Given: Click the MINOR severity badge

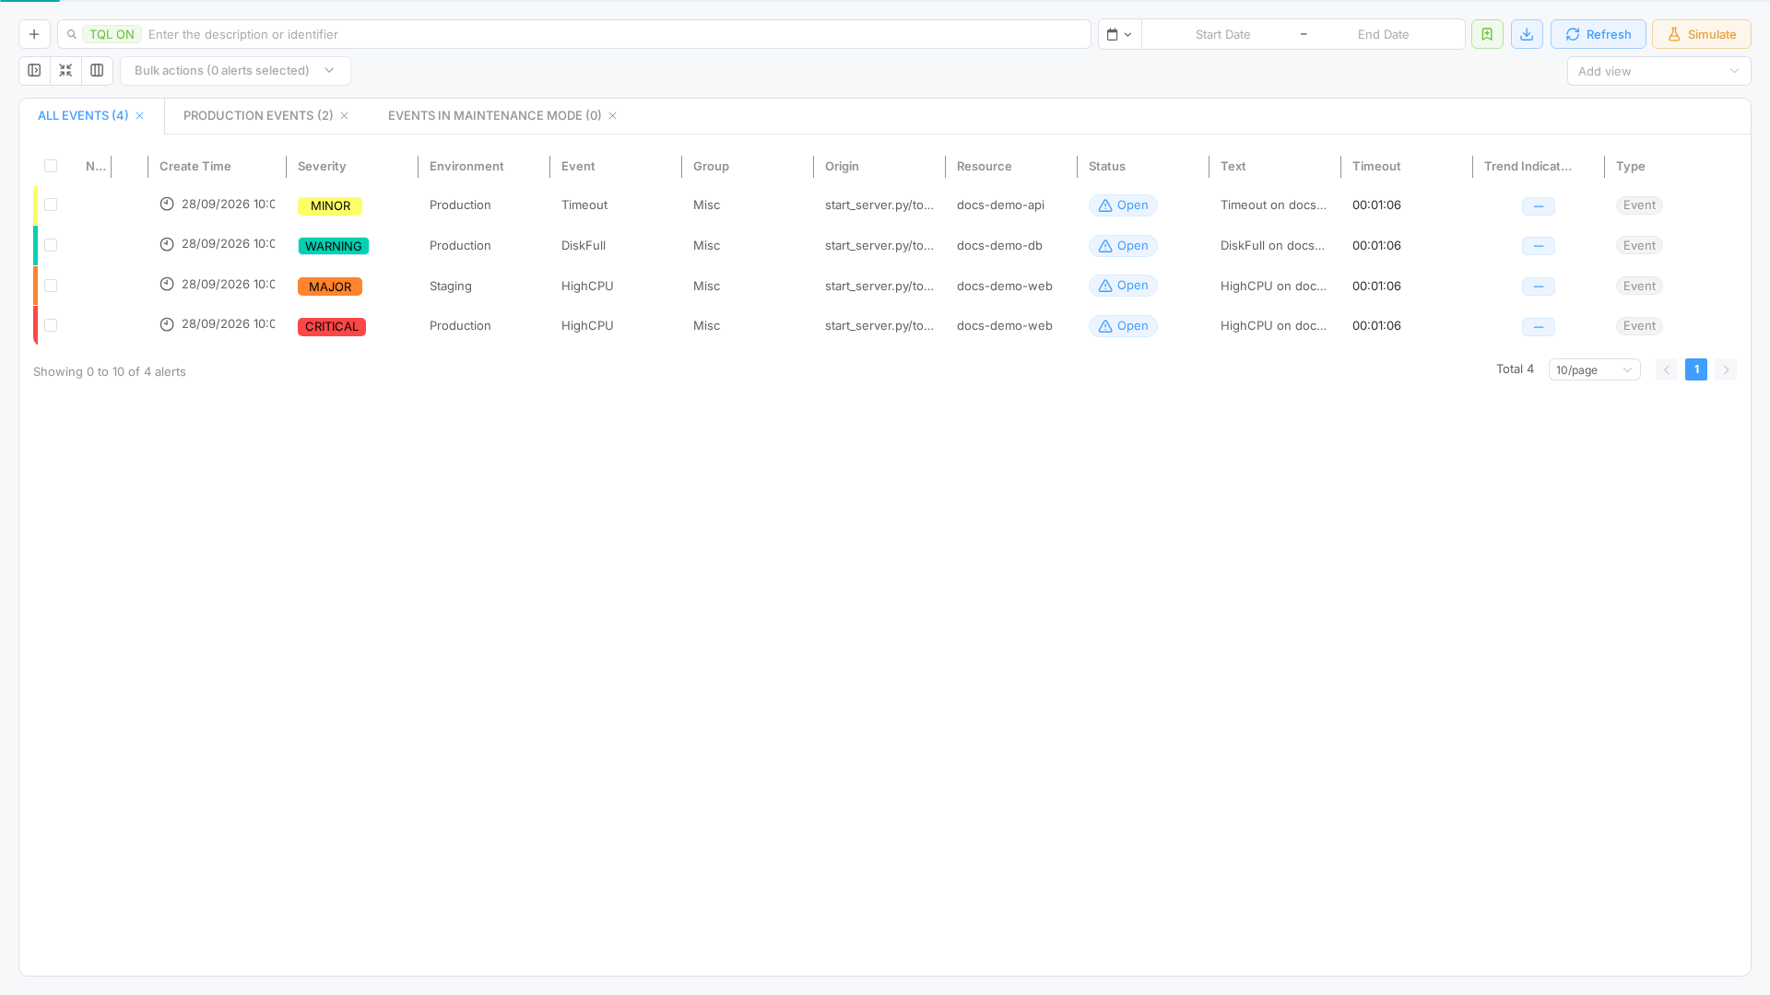Looking at the screenshot, I should [x=330, y=206].
